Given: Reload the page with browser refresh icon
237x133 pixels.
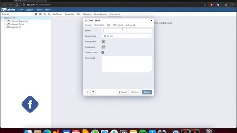Looking at the screenshot, I should 17,5.
